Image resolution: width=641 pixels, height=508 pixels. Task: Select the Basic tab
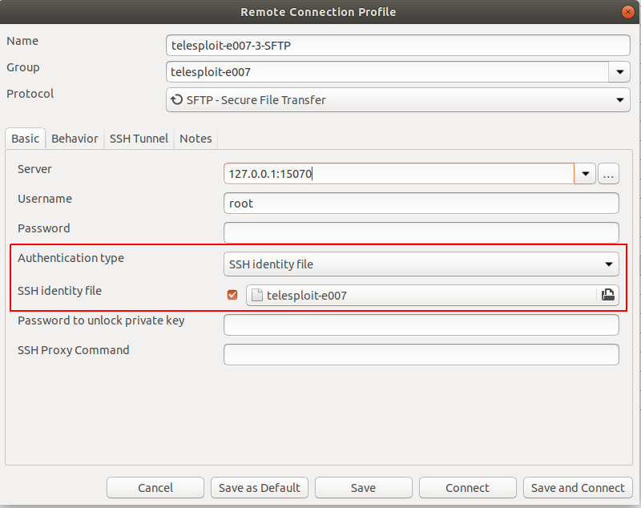pos(26,139)
